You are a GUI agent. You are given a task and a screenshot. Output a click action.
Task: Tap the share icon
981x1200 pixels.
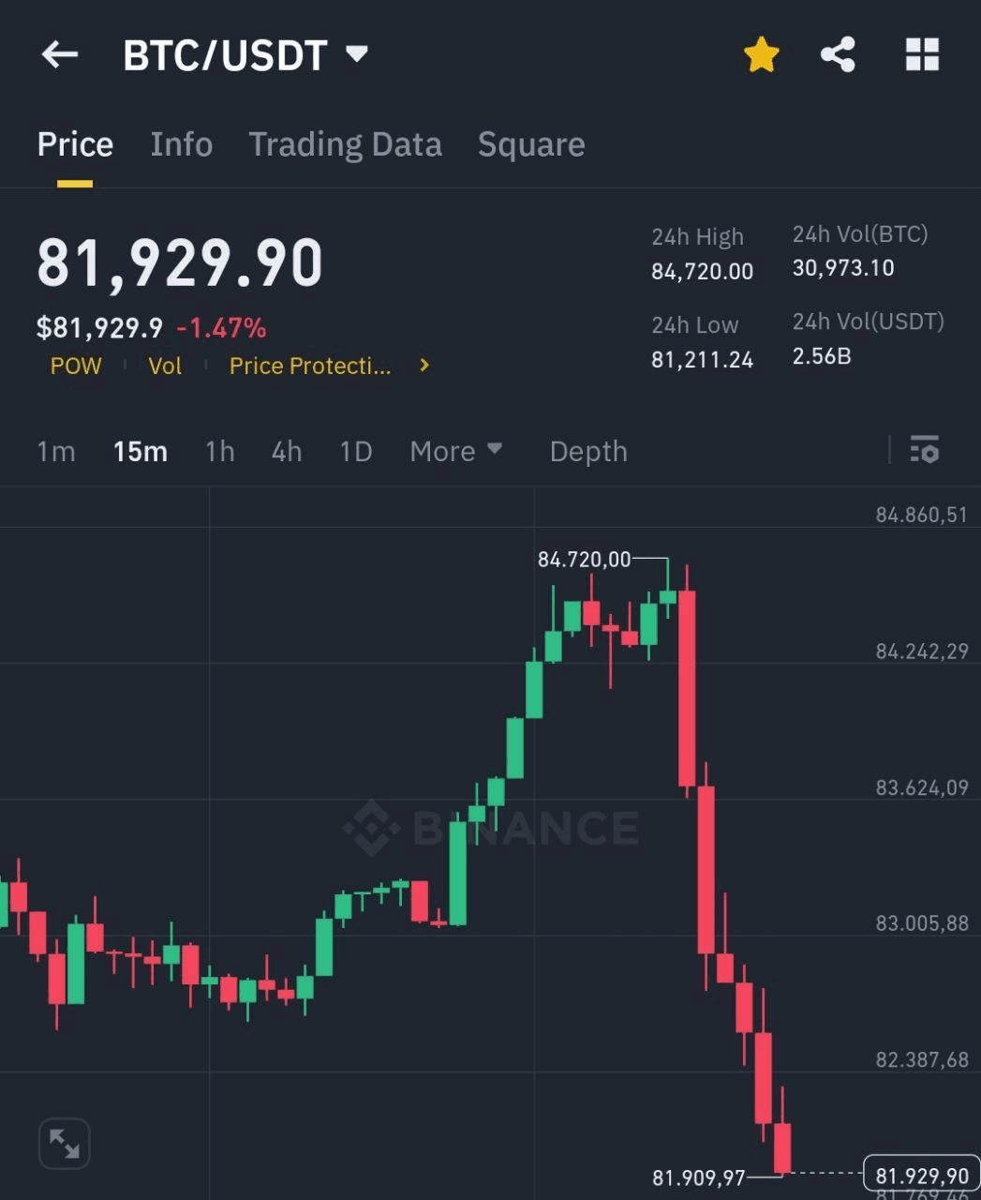838,55
